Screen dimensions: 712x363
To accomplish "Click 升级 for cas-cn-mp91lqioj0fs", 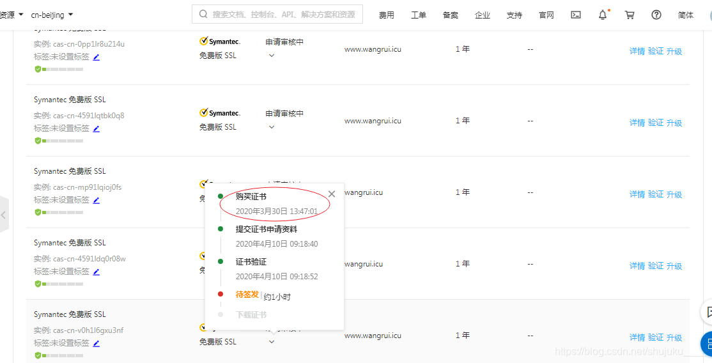I will [x=674, y=194].
